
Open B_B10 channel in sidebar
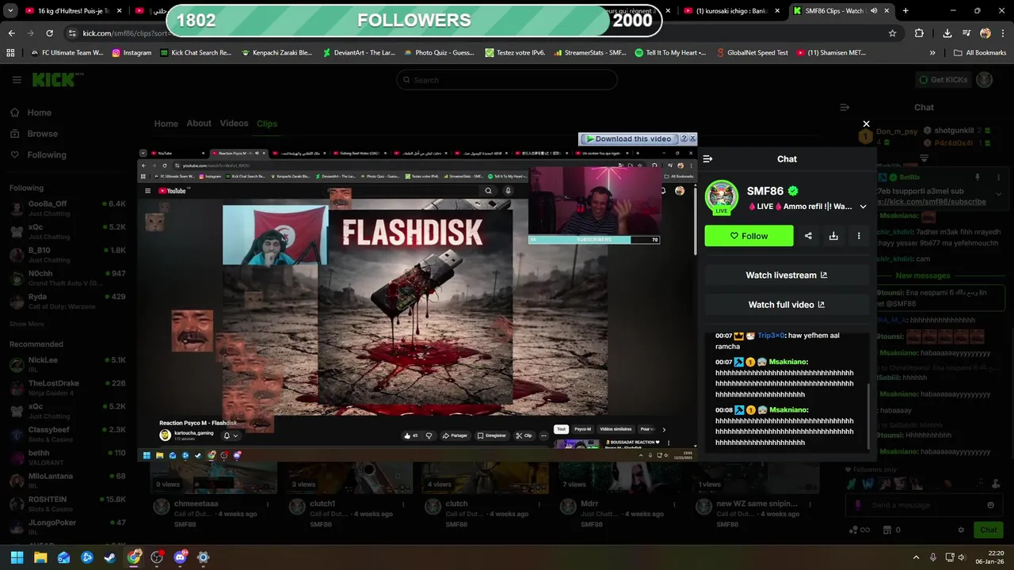click(67, 255)
